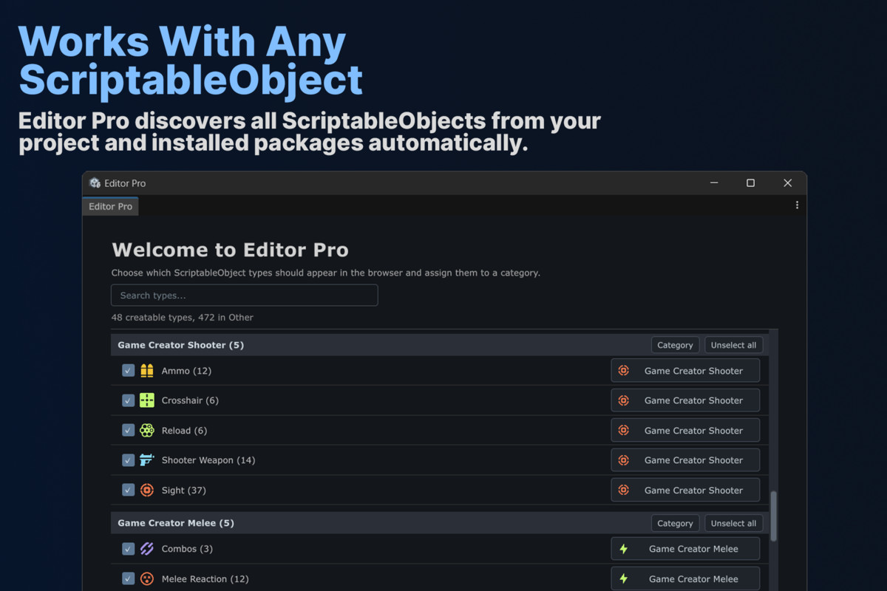Uncheck the Ammo type checkbox
Viewport: 887px width, 591px height.
(x=128, y=371)
